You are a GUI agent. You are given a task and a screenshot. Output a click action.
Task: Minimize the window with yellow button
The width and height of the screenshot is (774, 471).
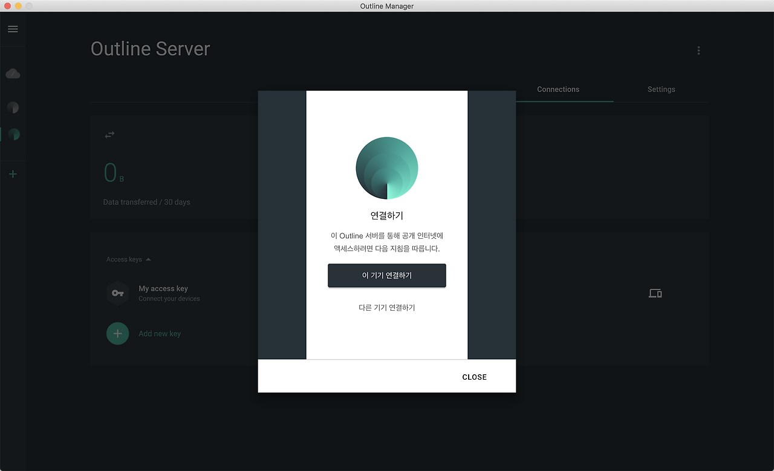18,5
